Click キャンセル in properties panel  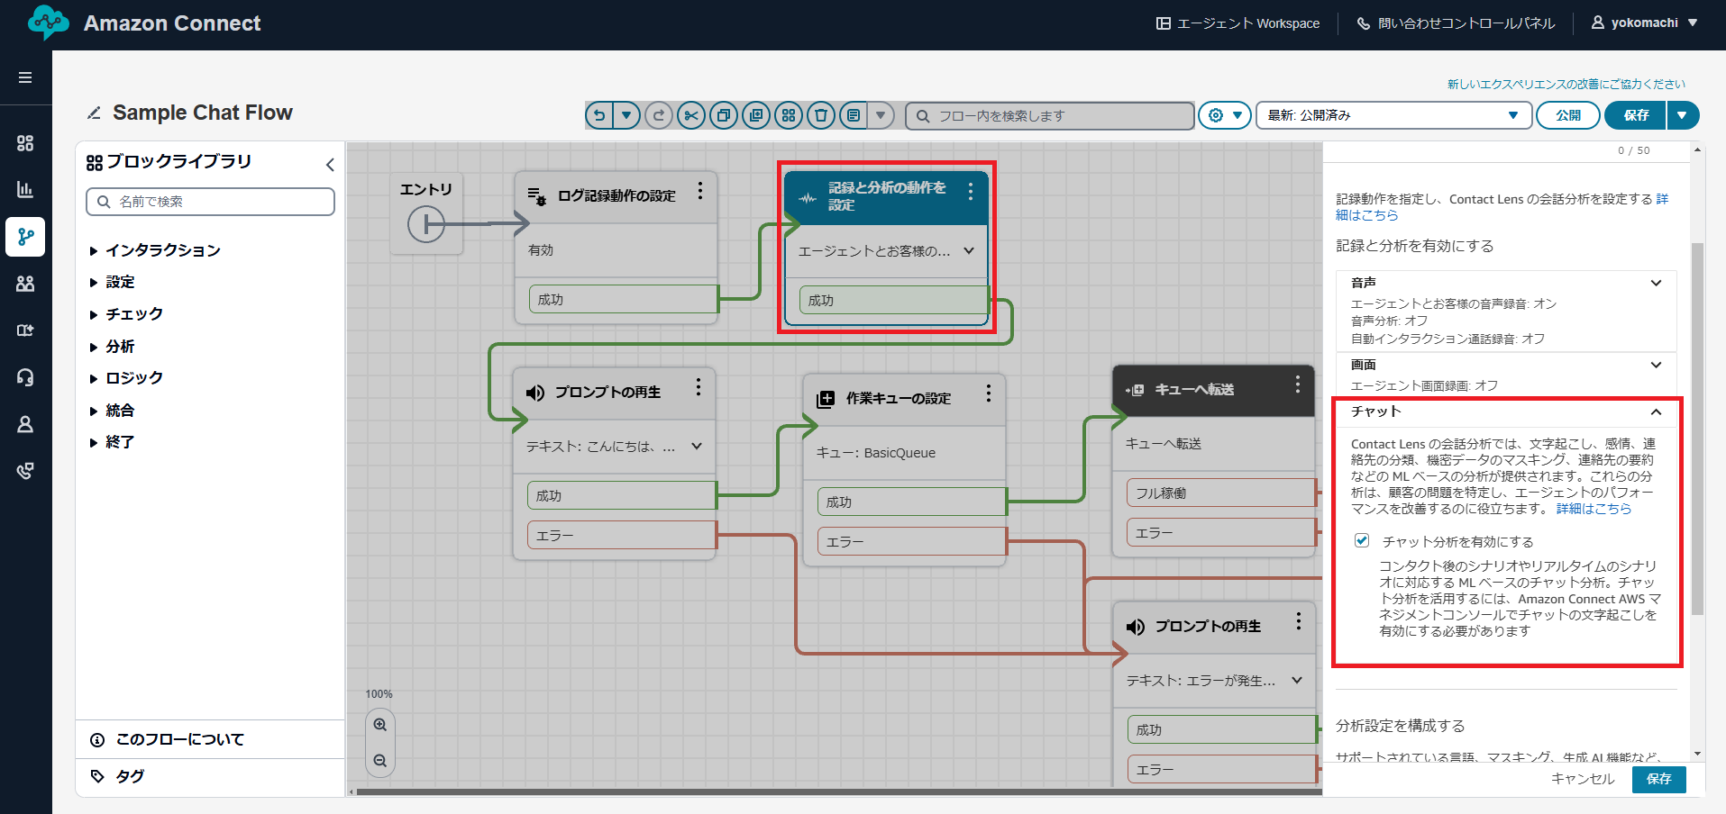(1583, 779)
